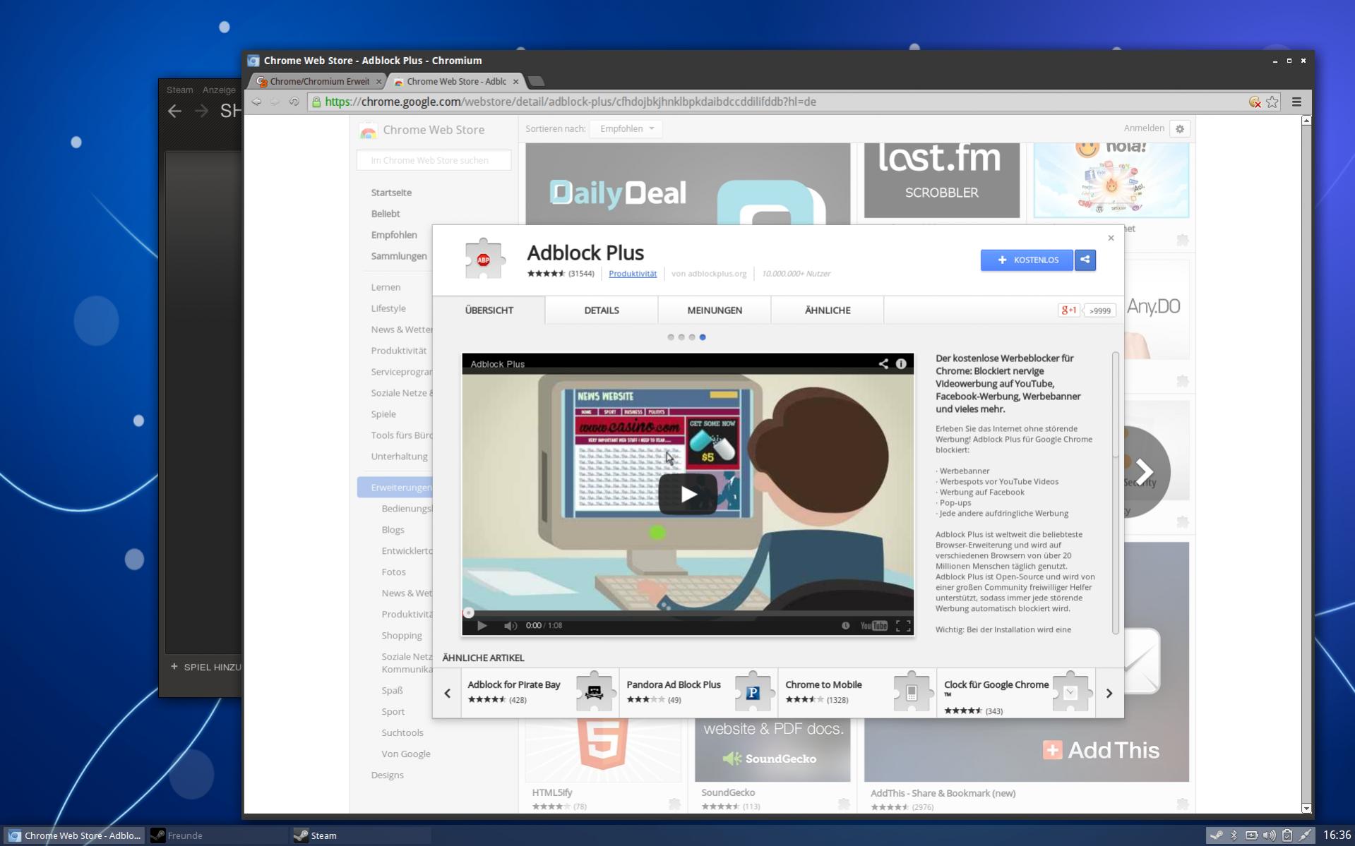Screen dimensions: 1355x846
Task: Show previous similar articles with left arrow
Action: [x=447, y=693]
